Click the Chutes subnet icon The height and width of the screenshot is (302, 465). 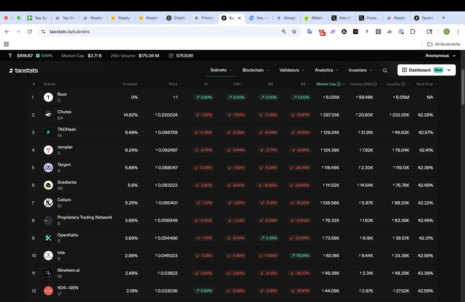[x=48, y=115]
